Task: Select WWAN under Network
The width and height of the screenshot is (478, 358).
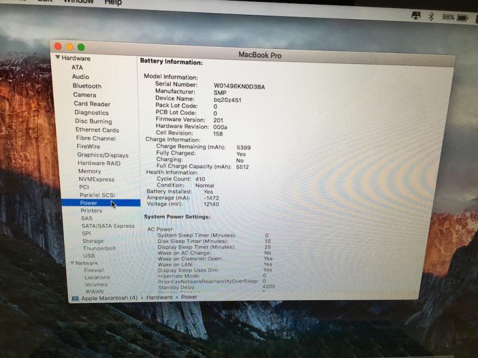Action: click(94, 291)
